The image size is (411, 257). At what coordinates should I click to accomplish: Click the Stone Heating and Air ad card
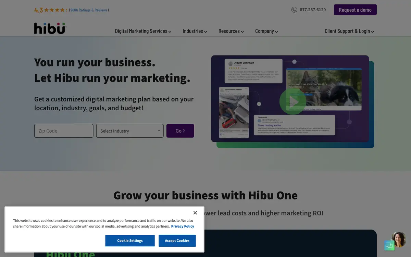point(294,125)
